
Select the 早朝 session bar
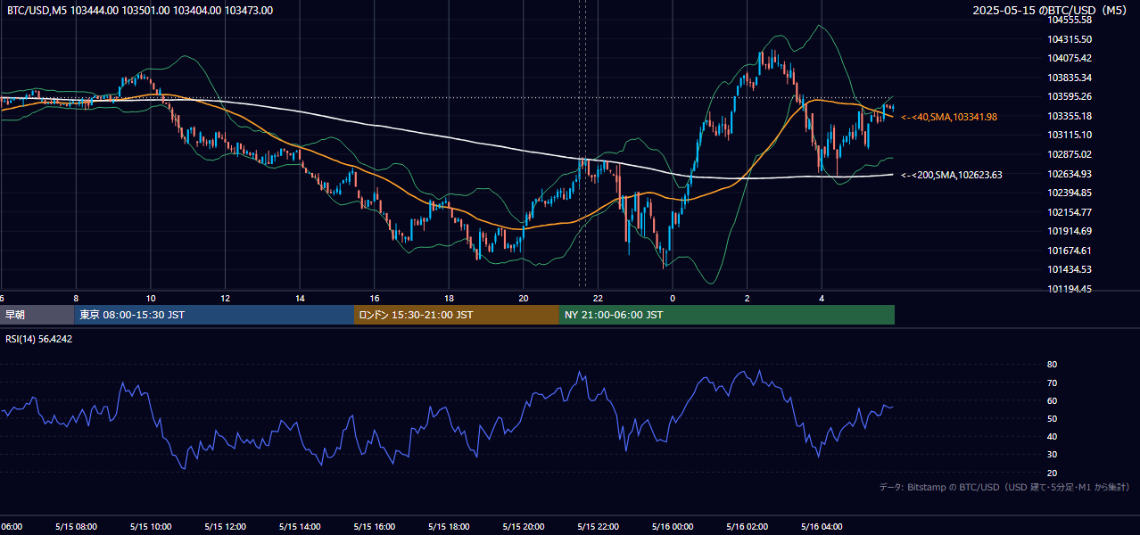37,315
